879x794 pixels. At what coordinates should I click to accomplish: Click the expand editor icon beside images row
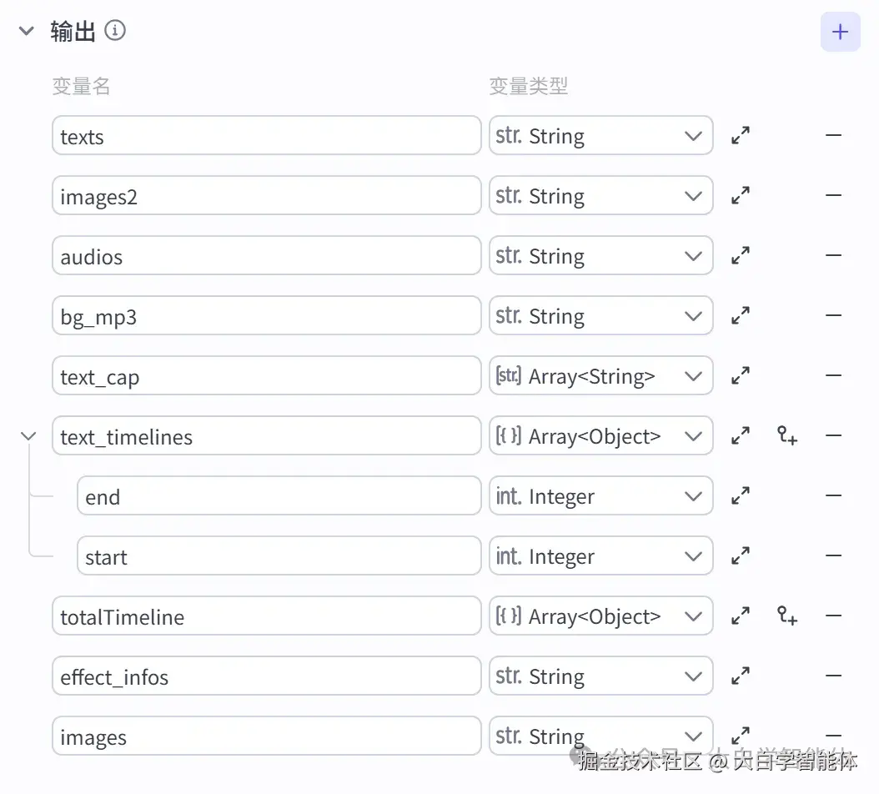pos(741,736)
